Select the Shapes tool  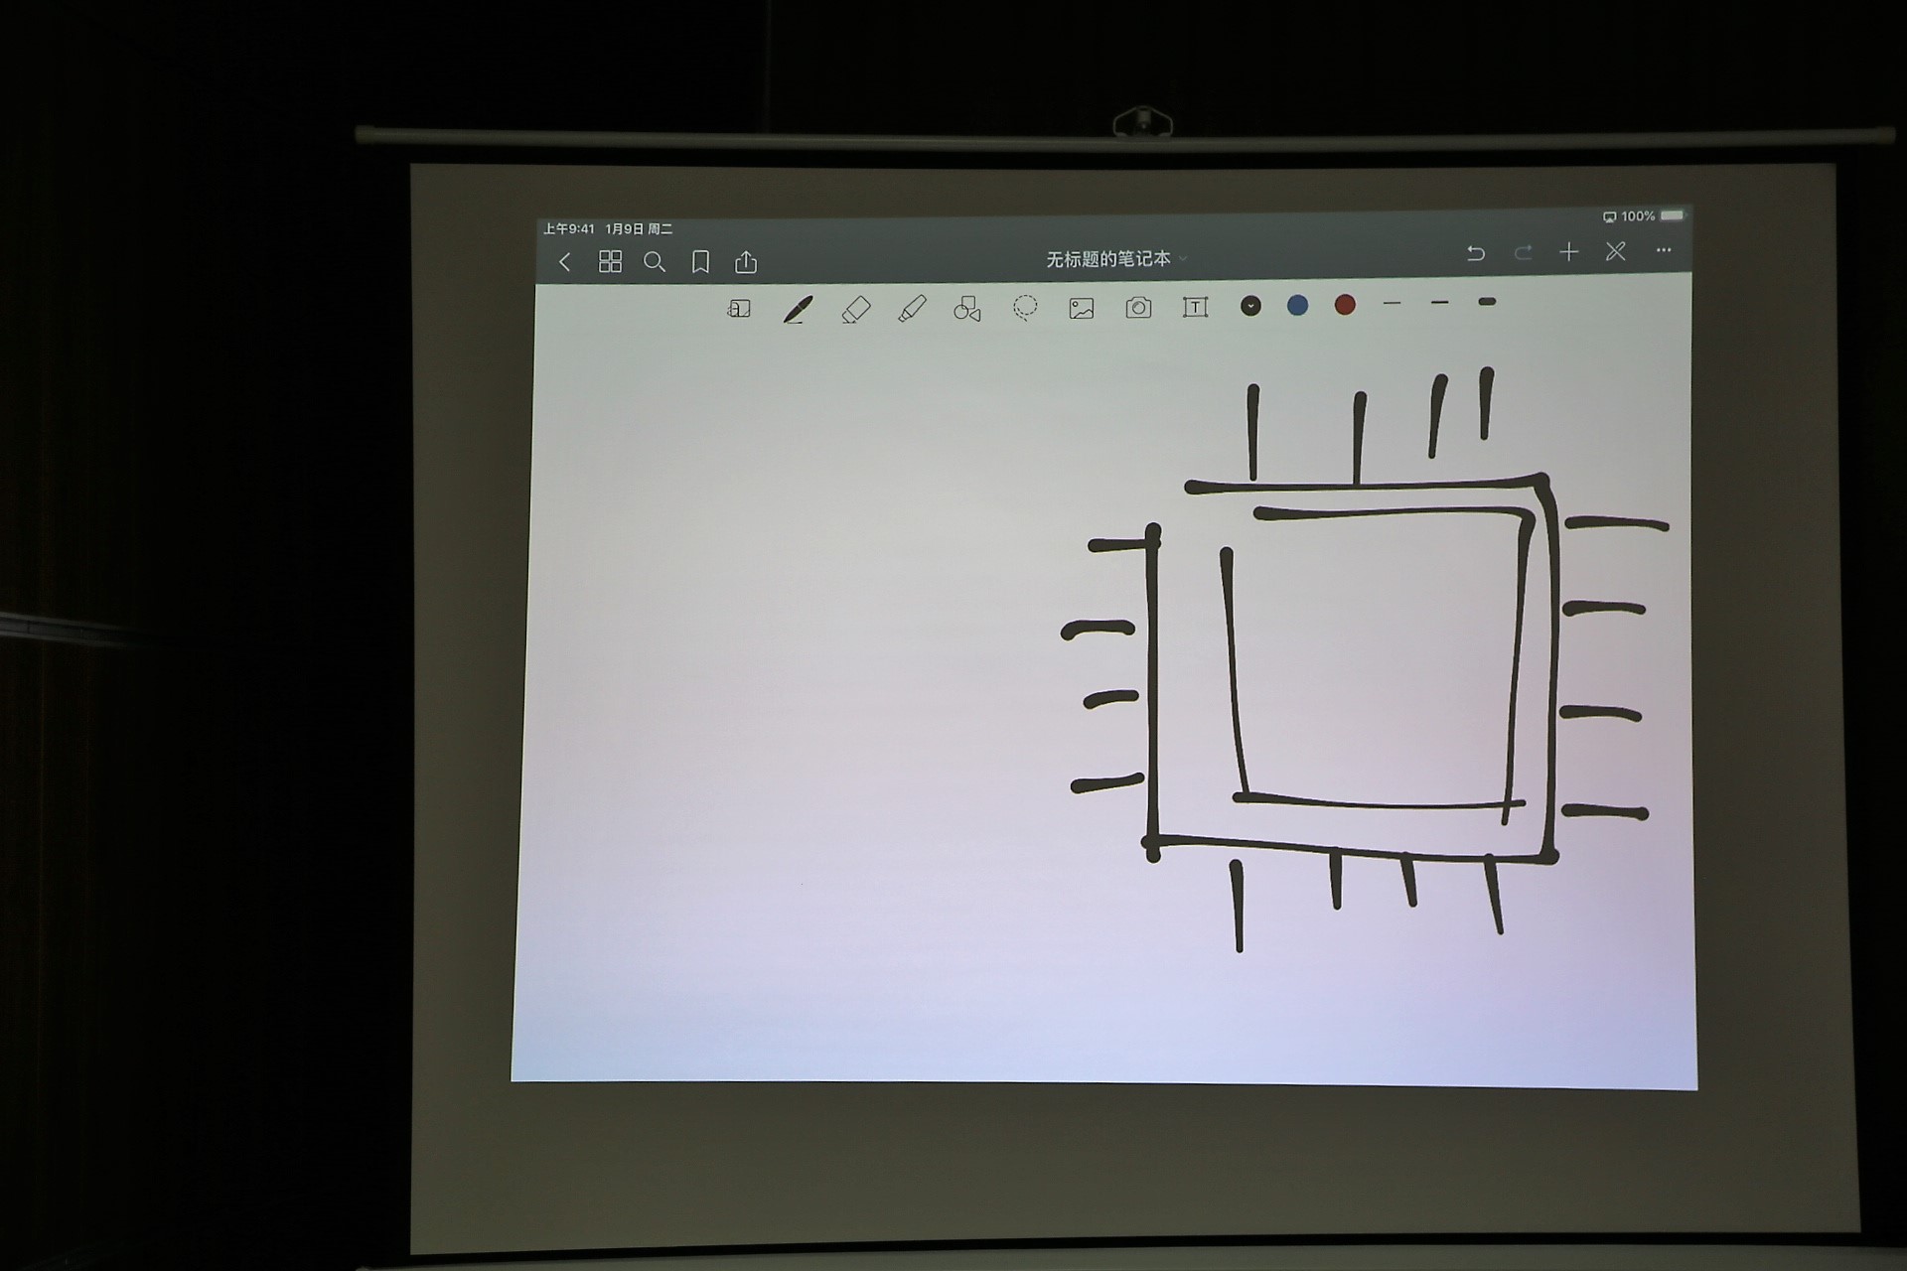click(x=967, y=309)
